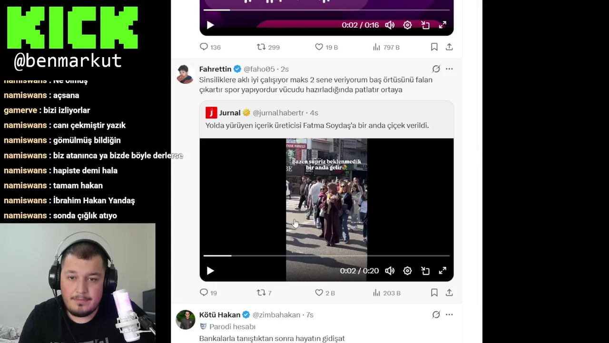Play the top video
The height and width of the screenshot is (343, 609).
click(x=210, y=25)
